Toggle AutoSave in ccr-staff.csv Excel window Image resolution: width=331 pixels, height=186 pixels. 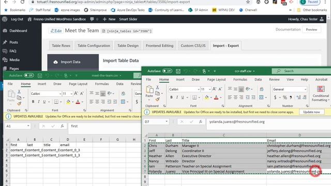pos(167,71)
